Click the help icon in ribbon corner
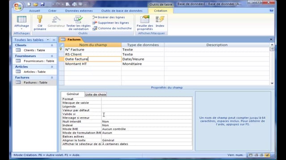 271,11
